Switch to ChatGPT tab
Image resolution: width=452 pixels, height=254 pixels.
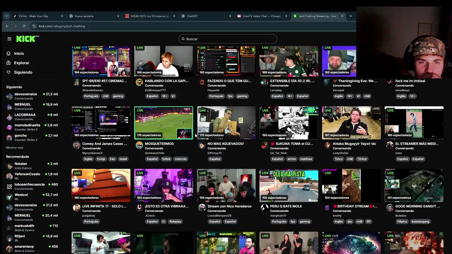pyautogui.click(x=206, y=16)
